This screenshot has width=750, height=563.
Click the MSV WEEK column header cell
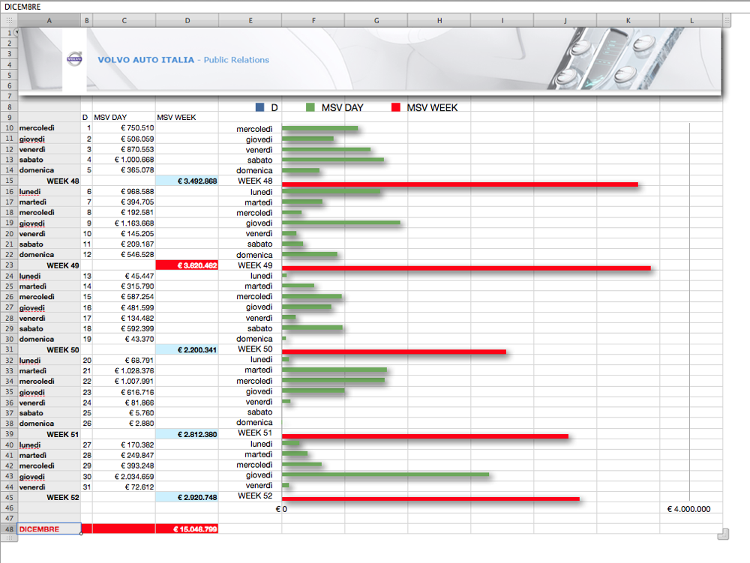pyautogui.click(x=176, y=118)
